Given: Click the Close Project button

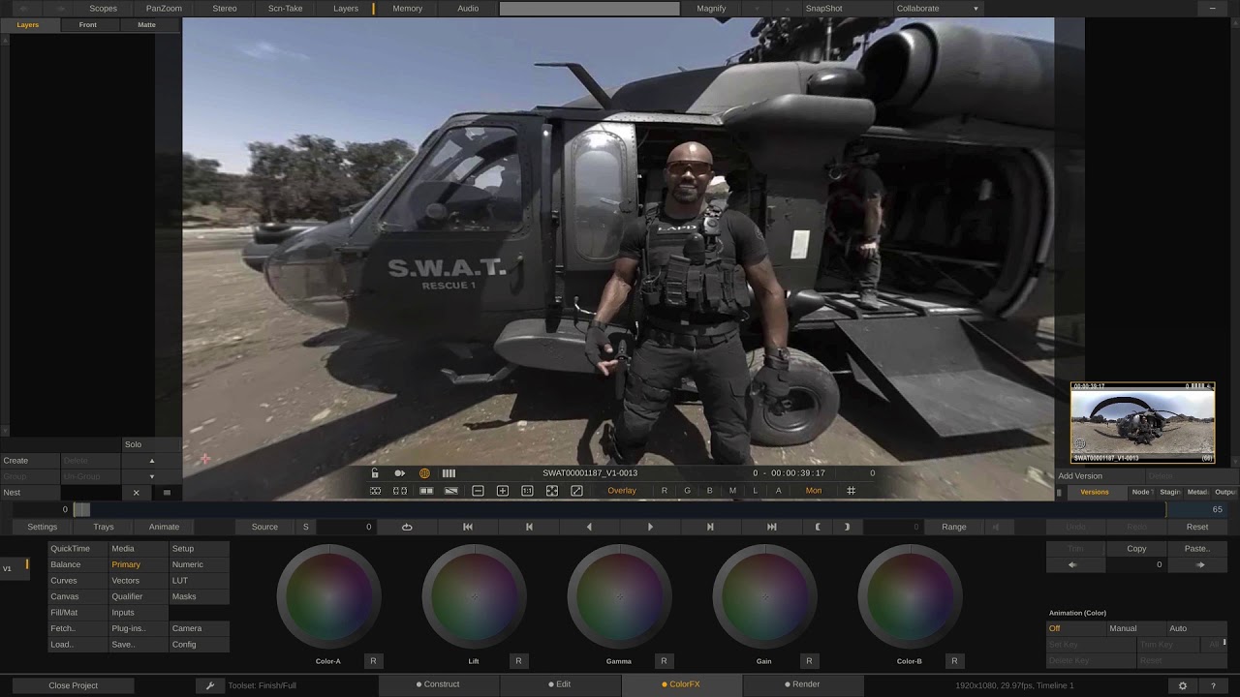Looking at the screenshot, I should pyautogui.click(x=74, y=685).
